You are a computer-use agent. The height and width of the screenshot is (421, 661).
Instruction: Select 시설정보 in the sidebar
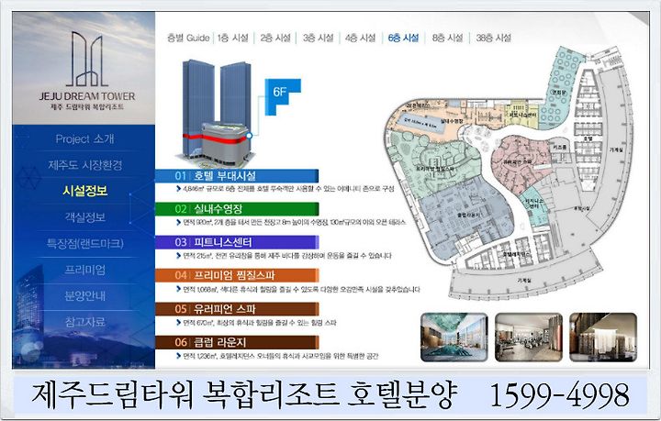84,191
